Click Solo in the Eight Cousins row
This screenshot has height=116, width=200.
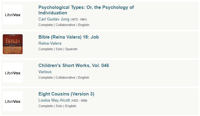coord(59,106)
